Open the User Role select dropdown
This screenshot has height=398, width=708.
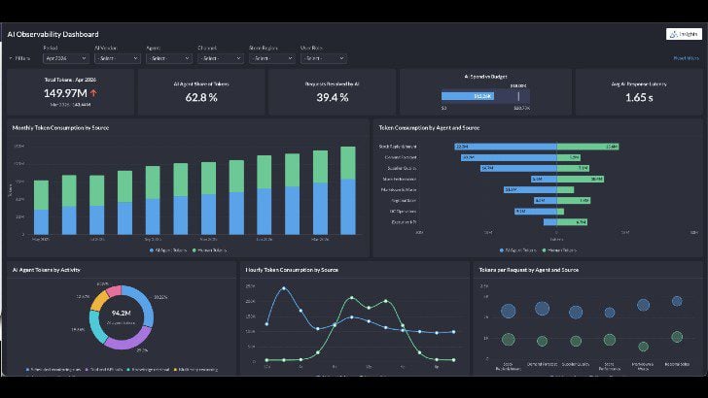tap(323, 58)
